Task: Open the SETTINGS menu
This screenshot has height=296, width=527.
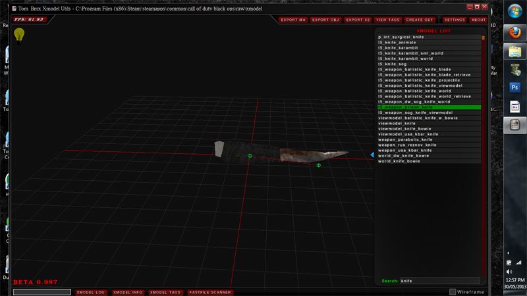Action: click(x=455, y=20)
